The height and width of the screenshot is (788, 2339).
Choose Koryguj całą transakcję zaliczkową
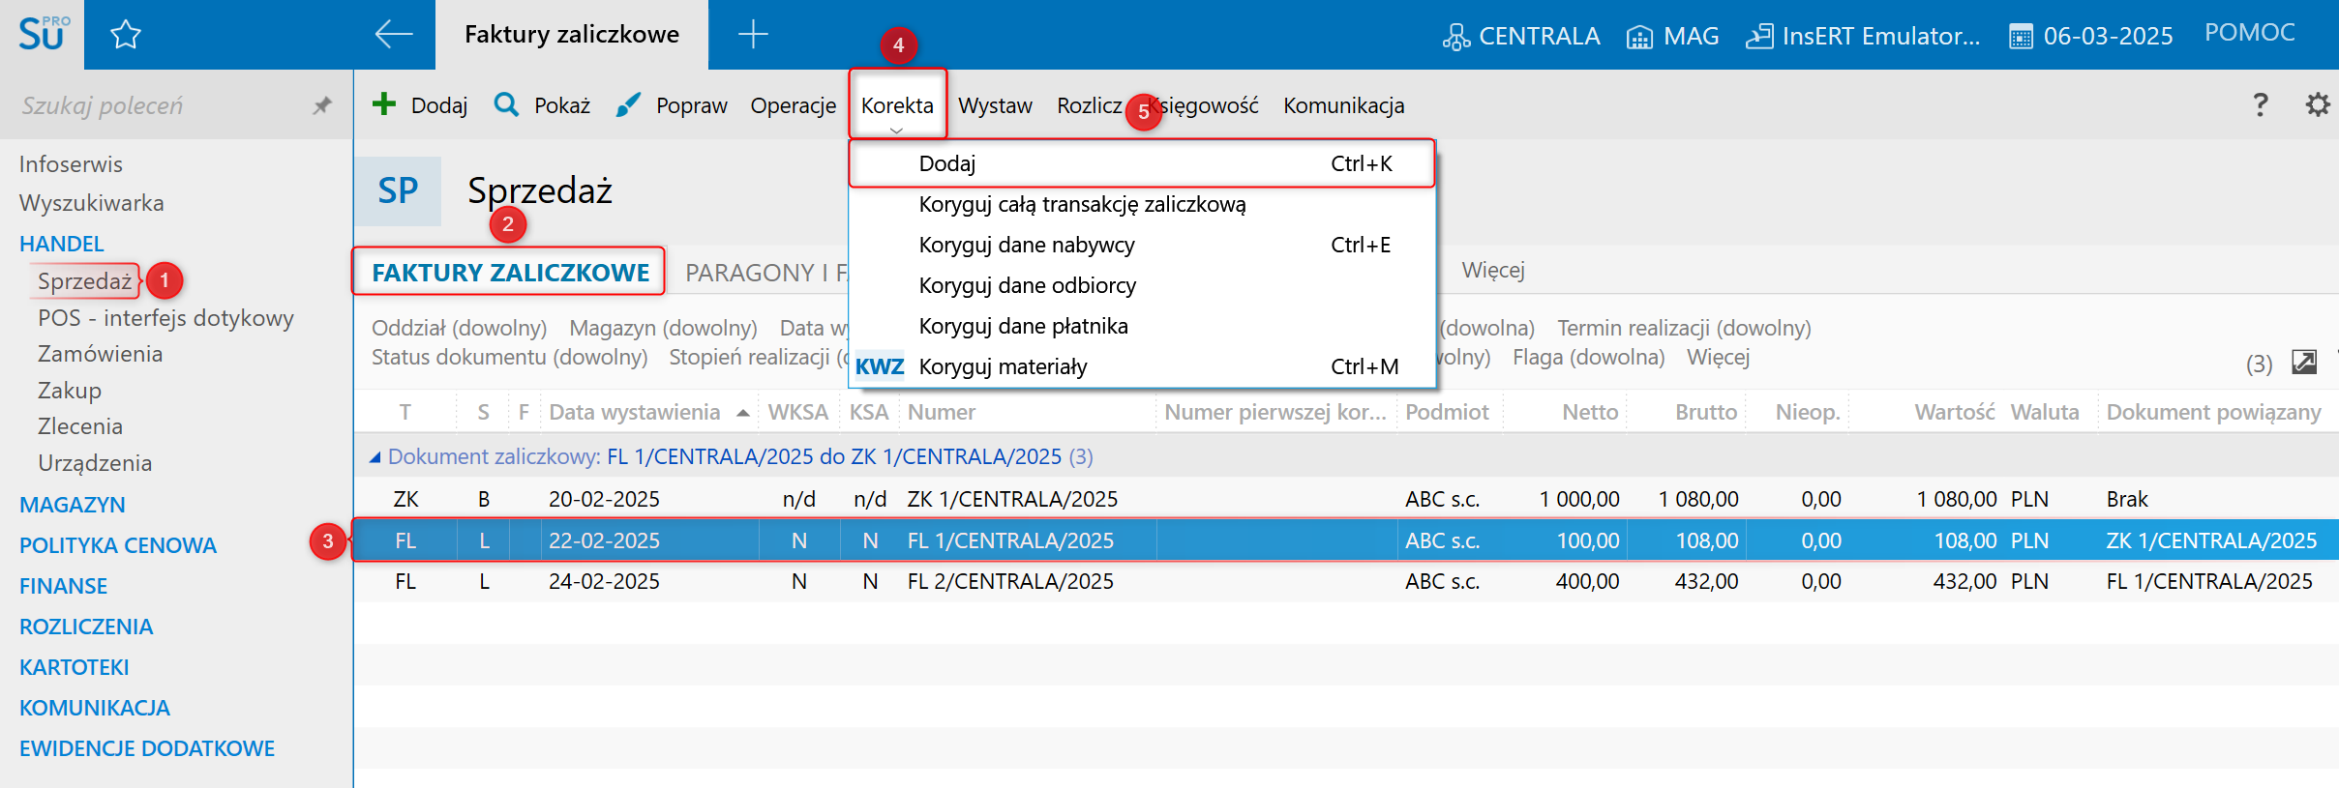(x=1142, y=204)
